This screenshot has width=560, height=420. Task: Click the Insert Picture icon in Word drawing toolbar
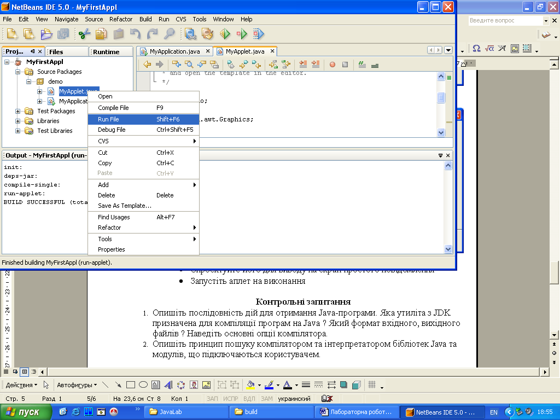[x=206, y=385]
